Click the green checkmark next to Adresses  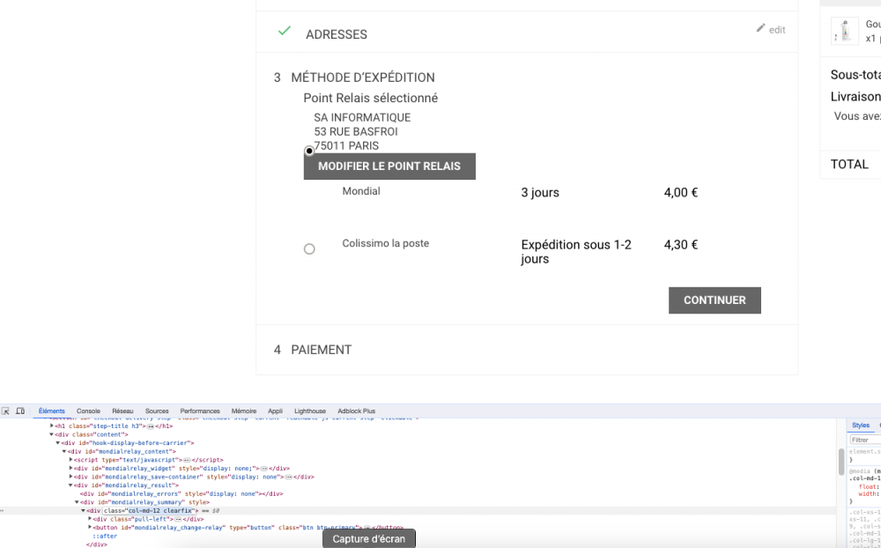[x=284, y=31]
